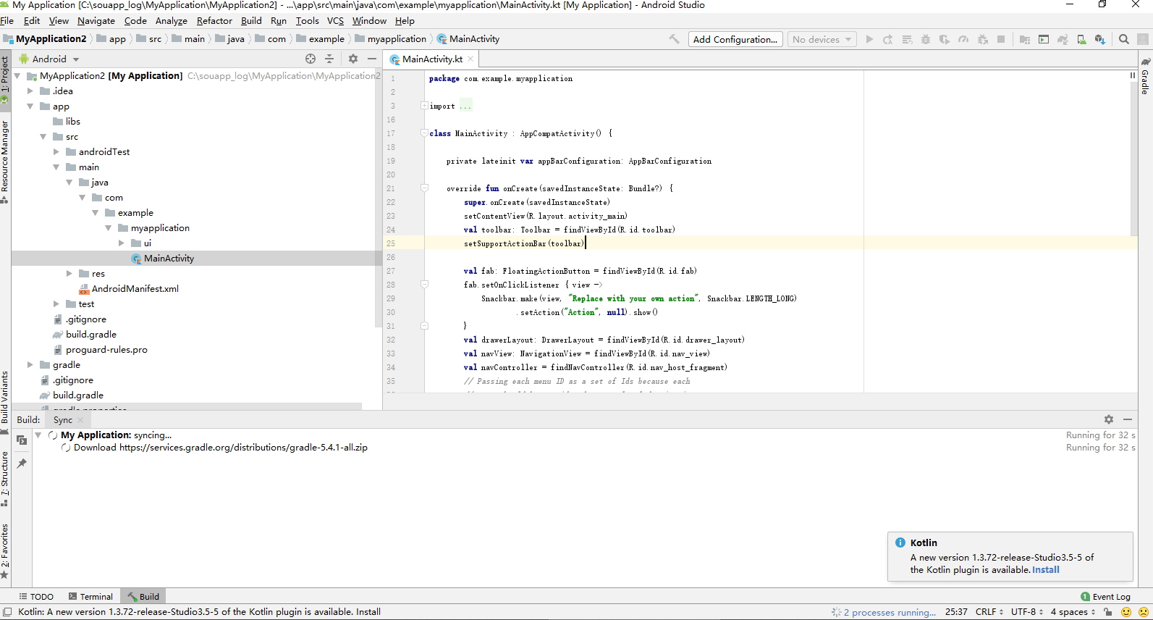Click the scroll-from-source target icon in Project panel
Image resolution: width=1153 pixels, height=620 pixels.
click(311, 59)
